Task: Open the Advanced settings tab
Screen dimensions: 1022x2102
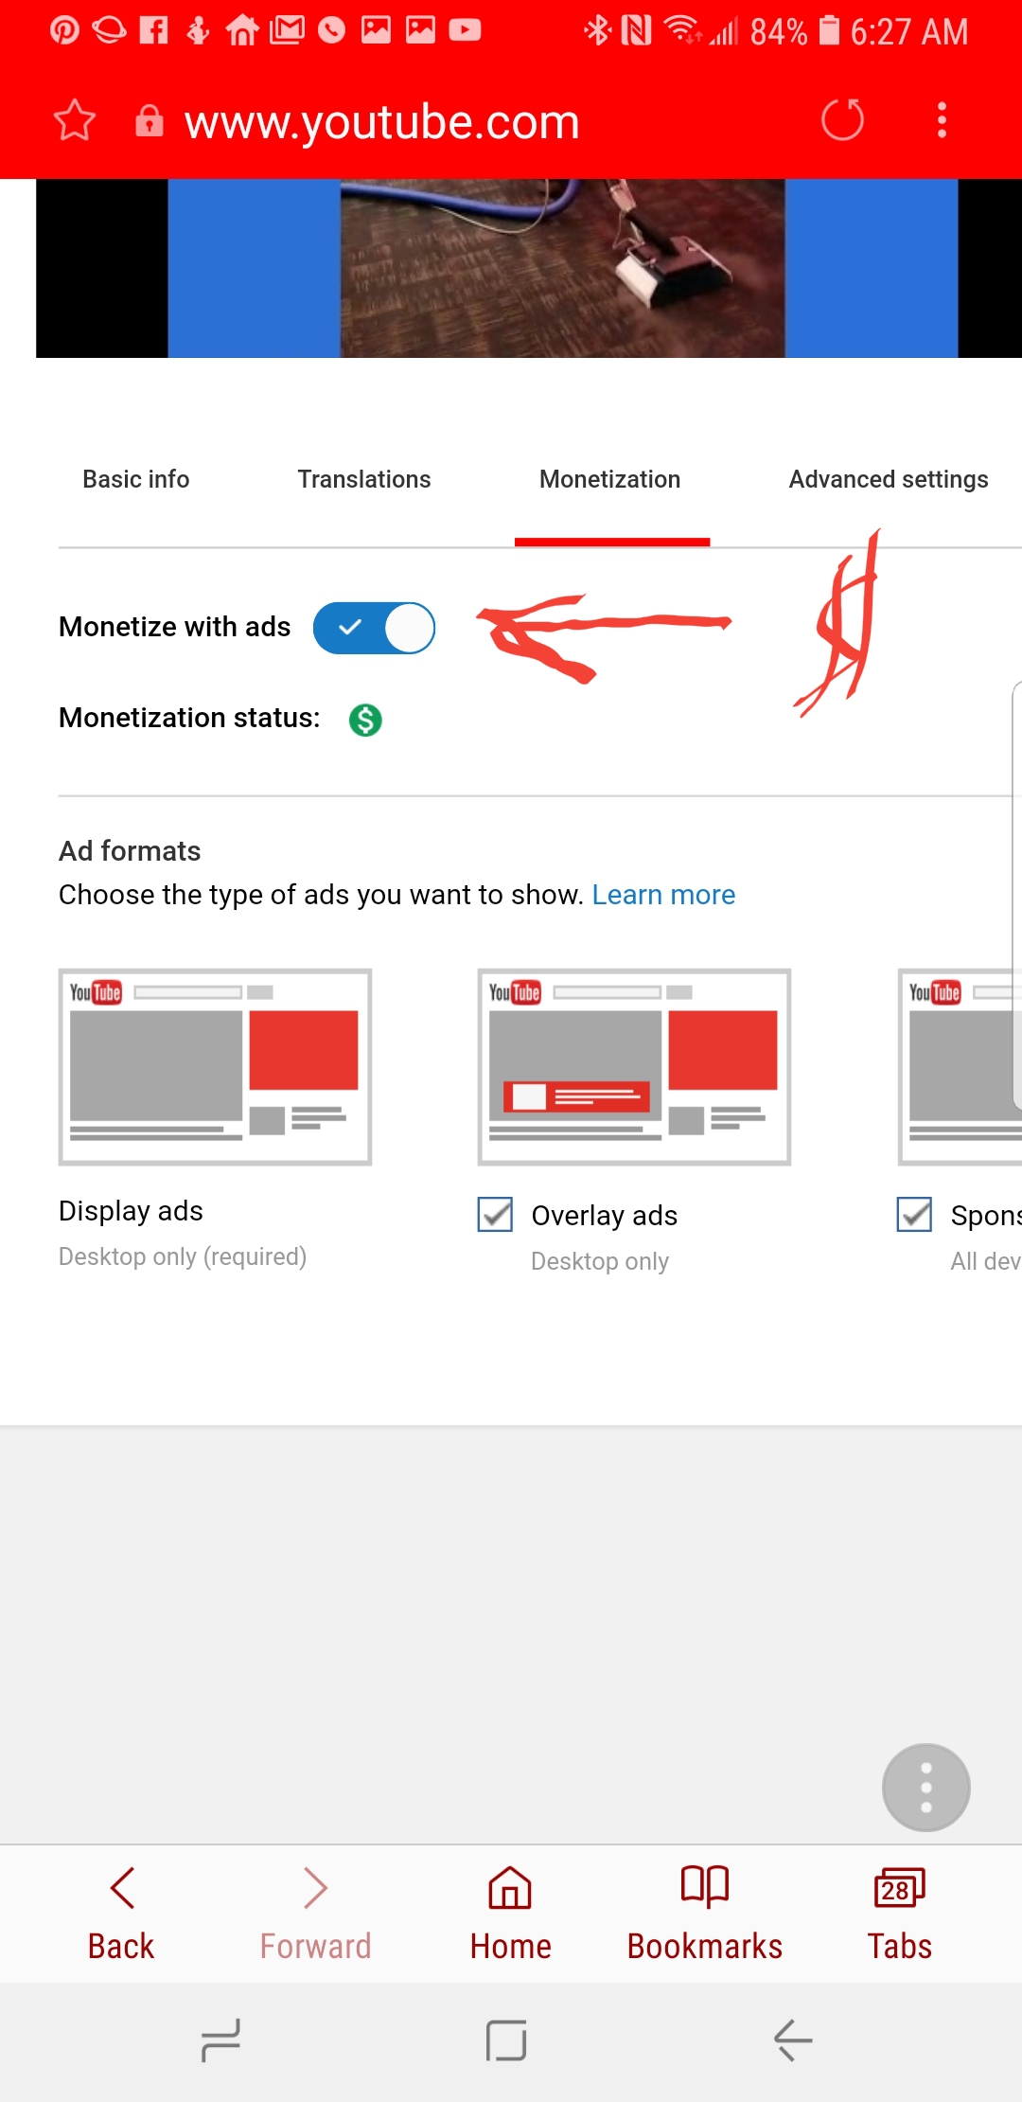Action: coord(889,479)
